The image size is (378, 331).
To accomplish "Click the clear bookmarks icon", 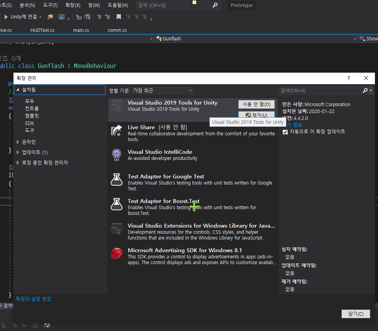I will pyautogui.click(x=144, y=17).
